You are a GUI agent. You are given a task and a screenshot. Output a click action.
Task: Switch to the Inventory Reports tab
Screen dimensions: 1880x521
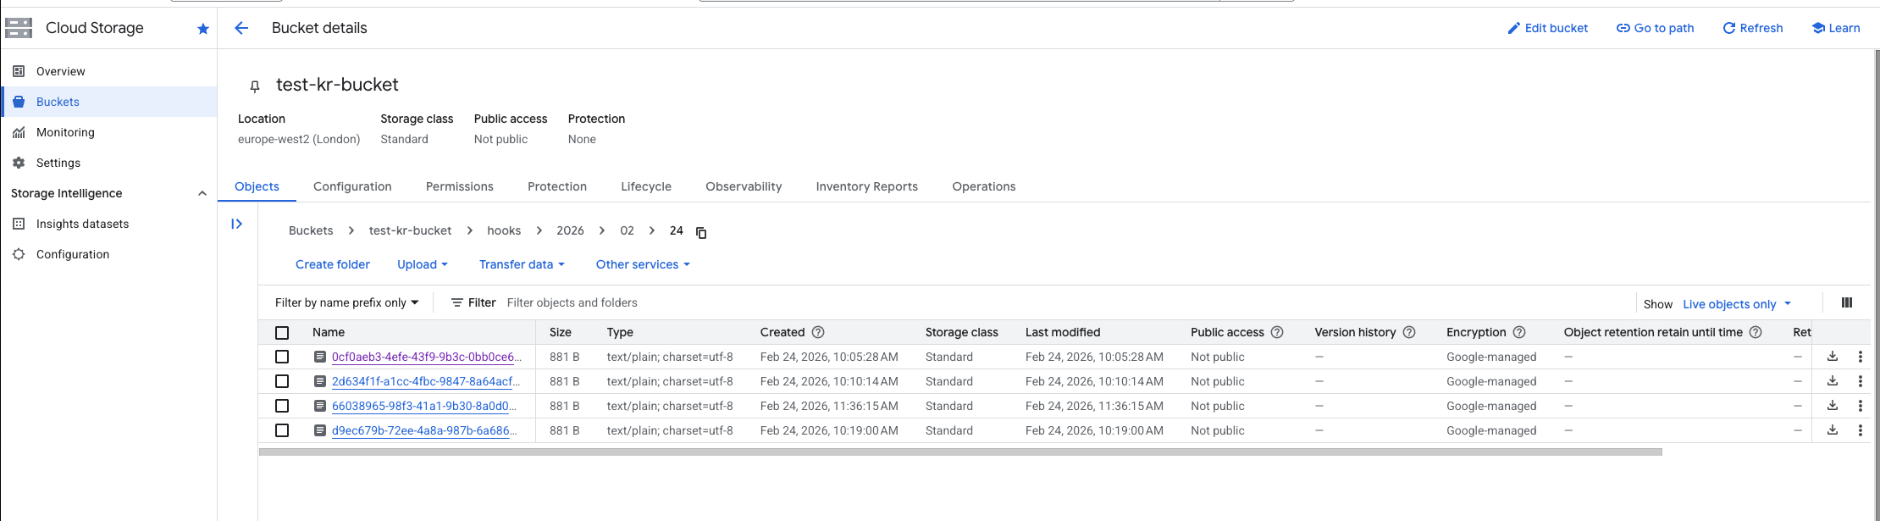point(867,186)
